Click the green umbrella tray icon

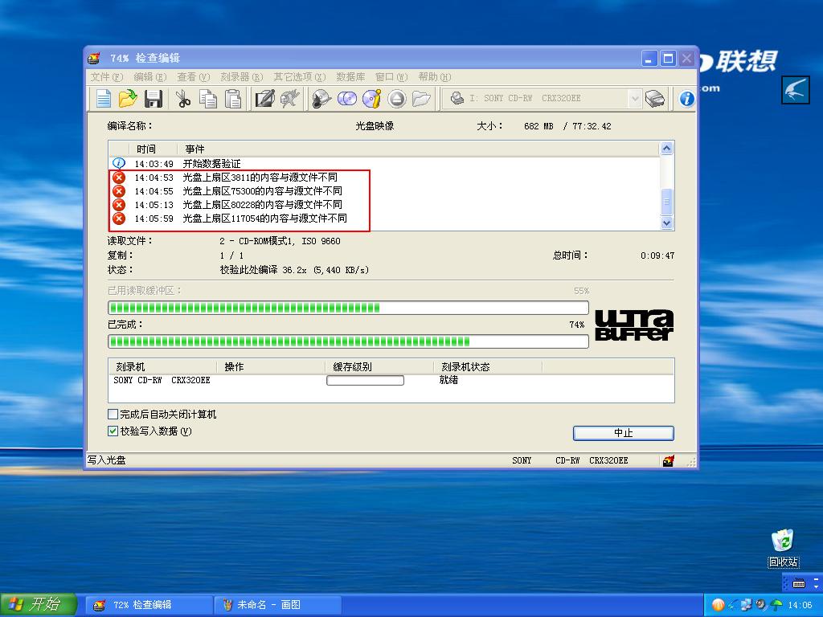click(776, 605)
